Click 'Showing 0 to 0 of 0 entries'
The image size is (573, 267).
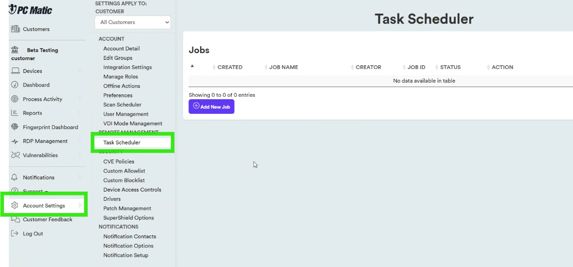222,95
